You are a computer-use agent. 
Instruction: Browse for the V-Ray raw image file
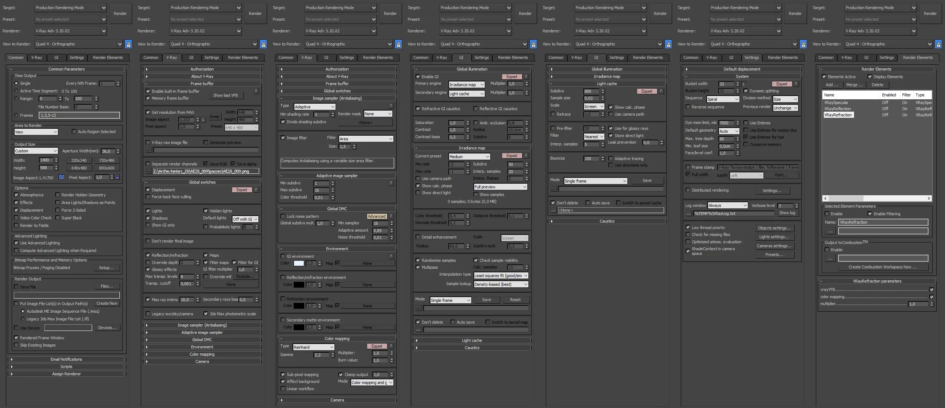pyautogui.click(x=148, y=150)
